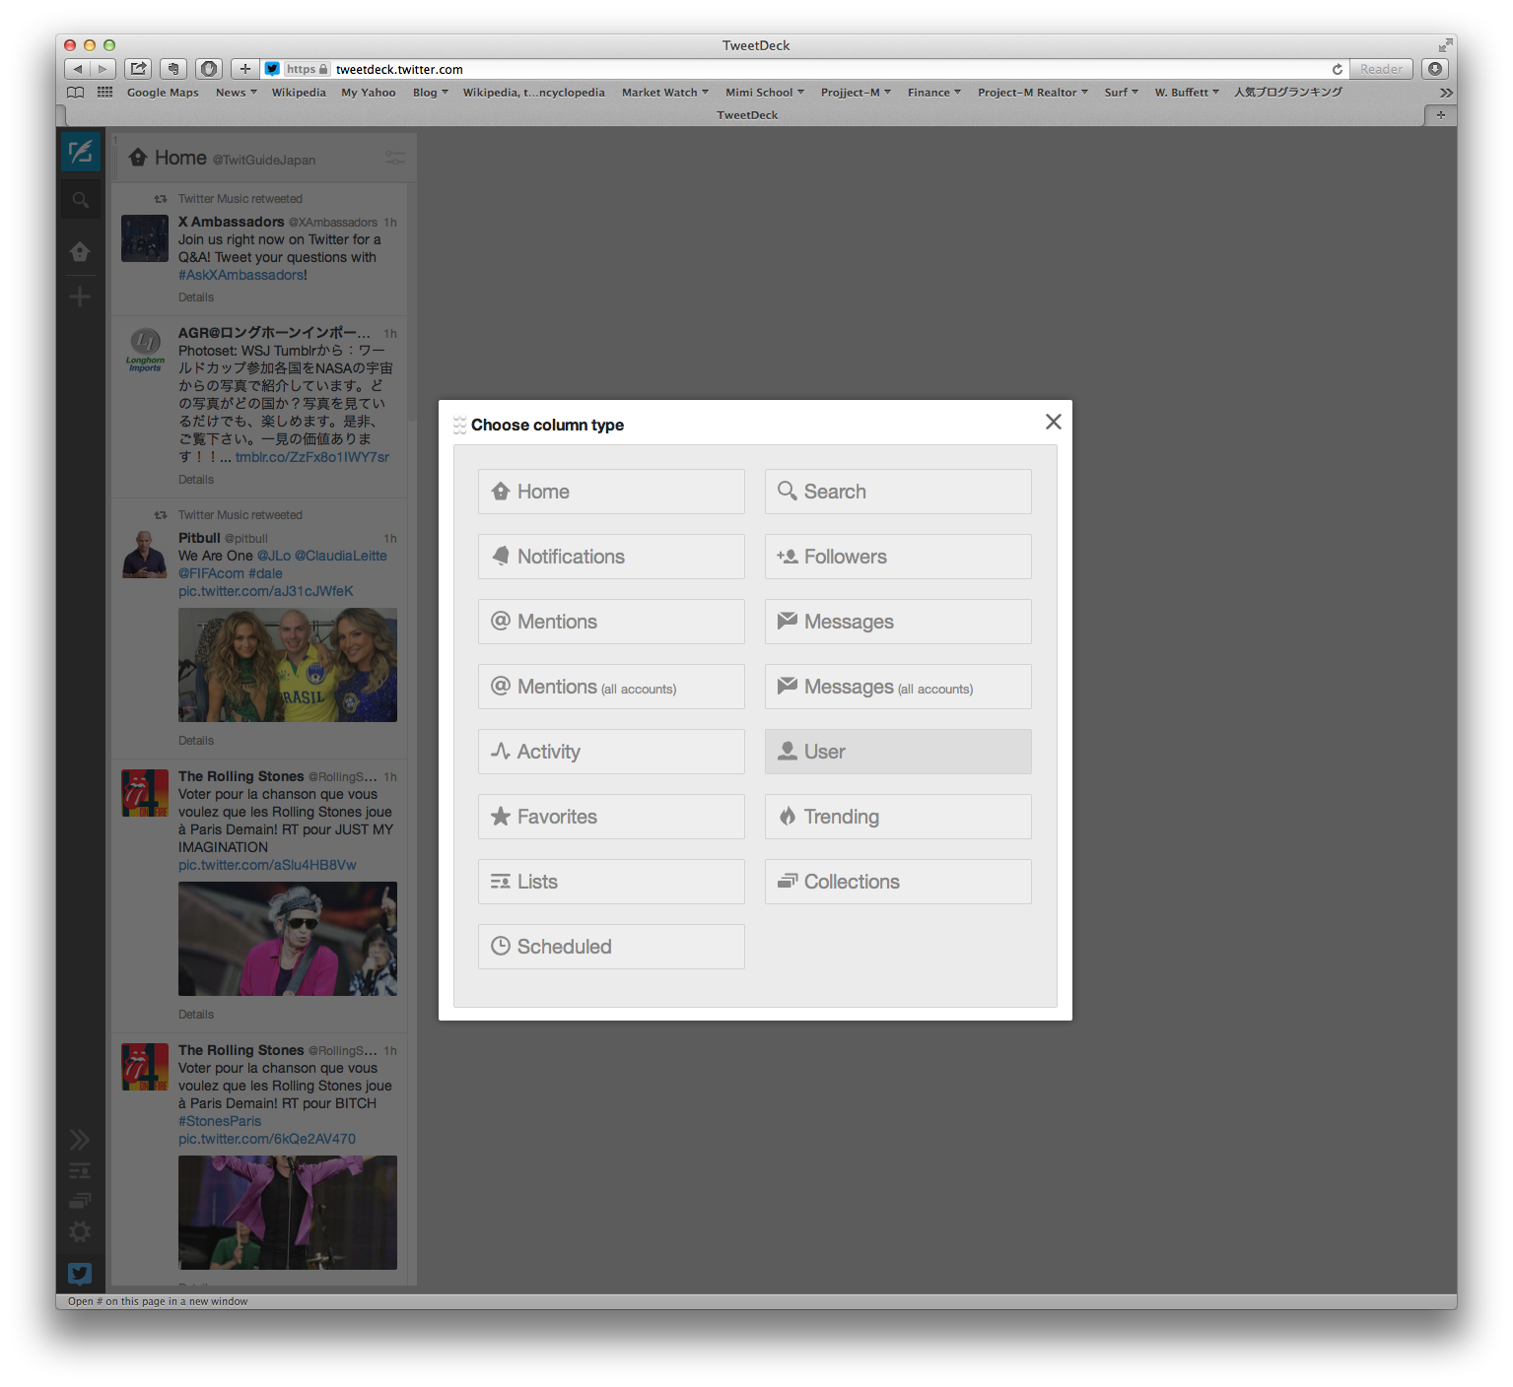Open Pitbull's pic.twitter.com/aJ31cJWfeK link
The width and height of the screenshot is (1513, 1387).
[266, 591]
